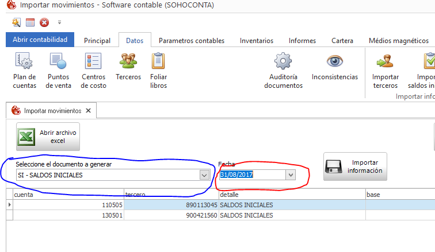Open the Fecha date picker dropdown
This screenshot has height=252, width=435.
click(x=291, y=175)
